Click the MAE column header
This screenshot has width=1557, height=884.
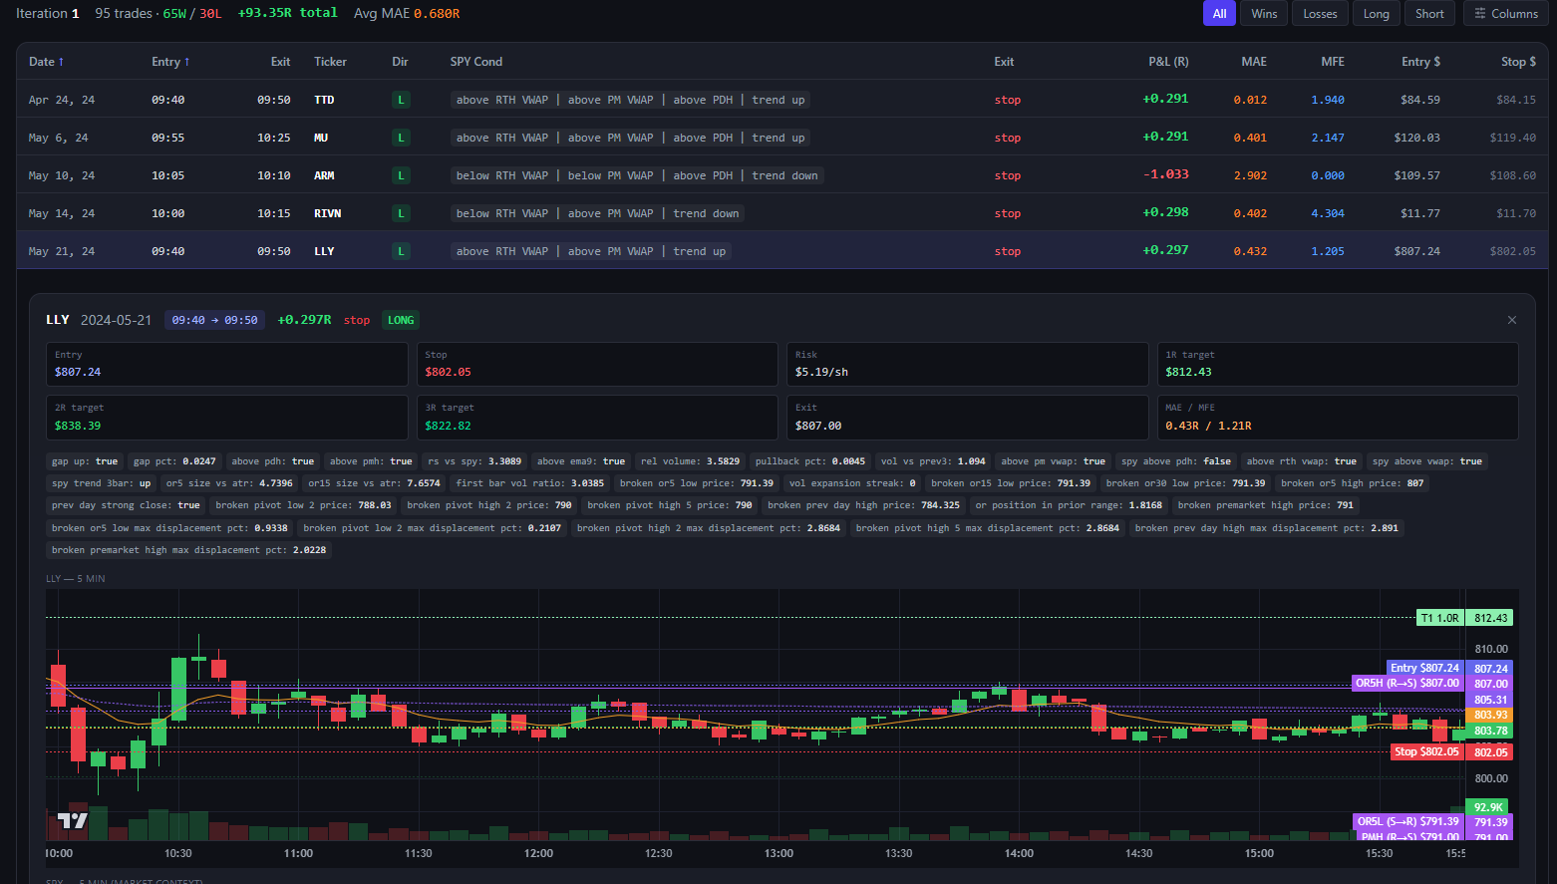[1254, 62]
